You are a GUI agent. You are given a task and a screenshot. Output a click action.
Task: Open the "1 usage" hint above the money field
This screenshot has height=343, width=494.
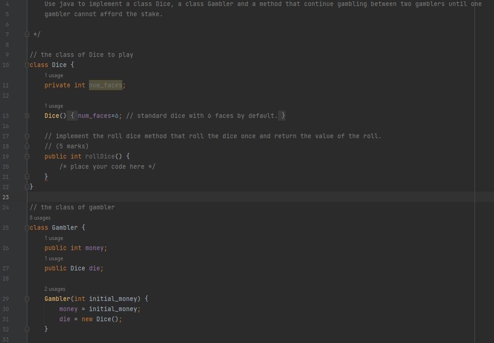click(x=54, y=238)
